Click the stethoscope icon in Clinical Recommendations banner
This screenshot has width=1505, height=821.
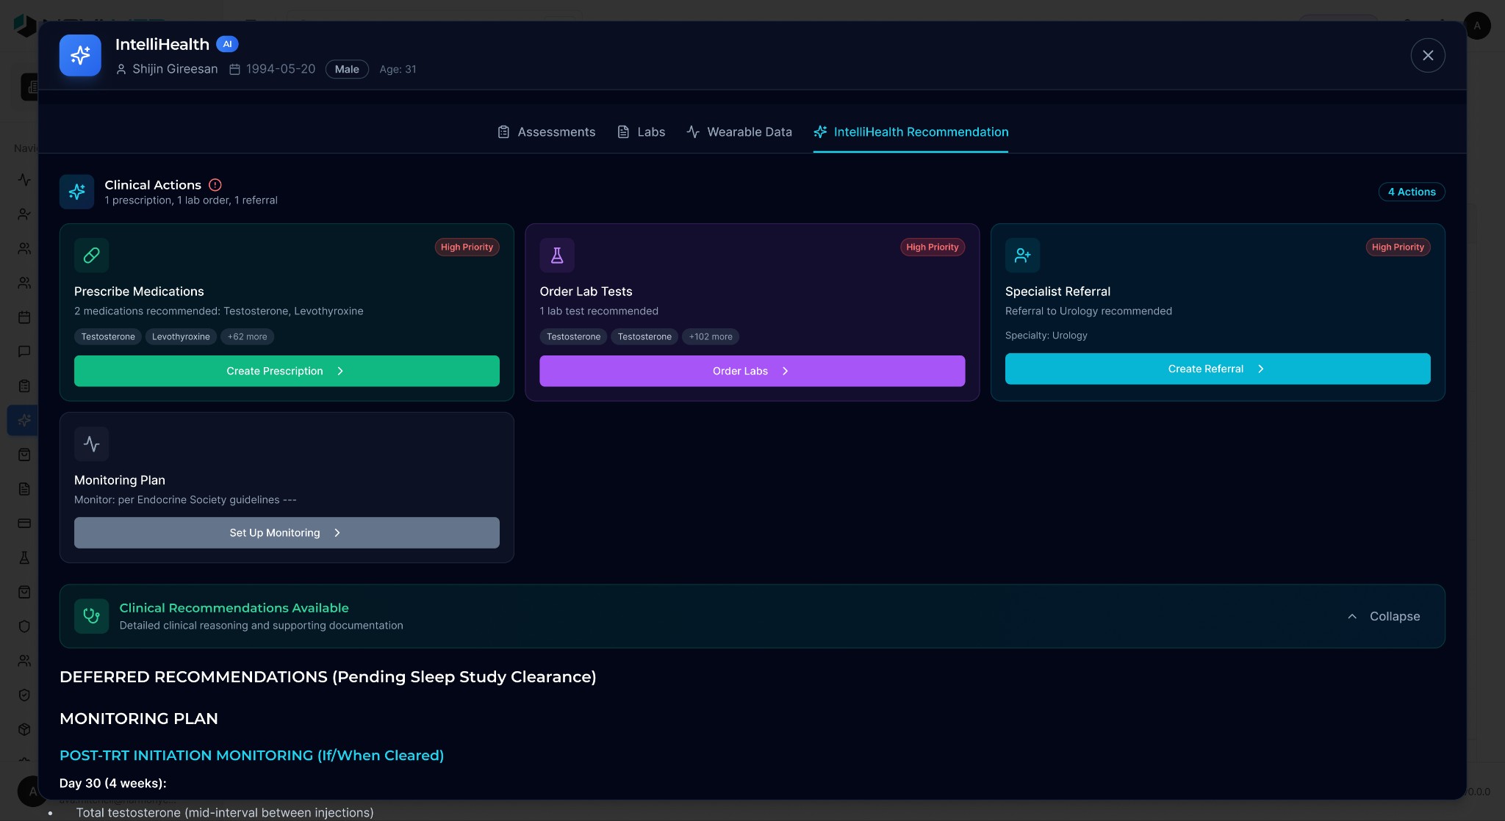(92, 616)
